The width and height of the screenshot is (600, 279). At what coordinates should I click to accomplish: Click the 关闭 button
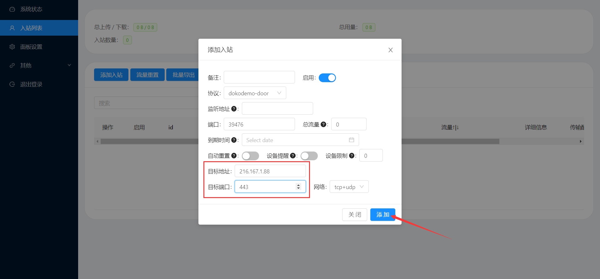tap(354, 215)
